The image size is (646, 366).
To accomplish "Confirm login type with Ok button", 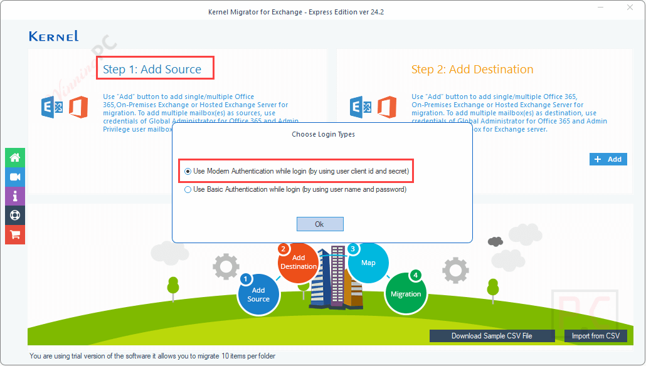I will tap(320, 224).
